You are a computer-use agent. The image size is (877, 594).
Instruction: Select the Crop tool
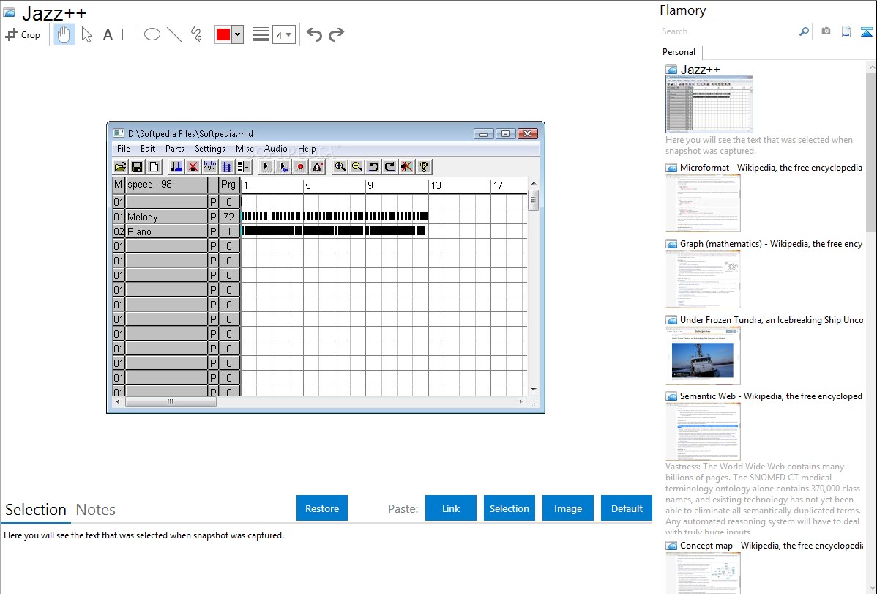(x=23, y=34)
